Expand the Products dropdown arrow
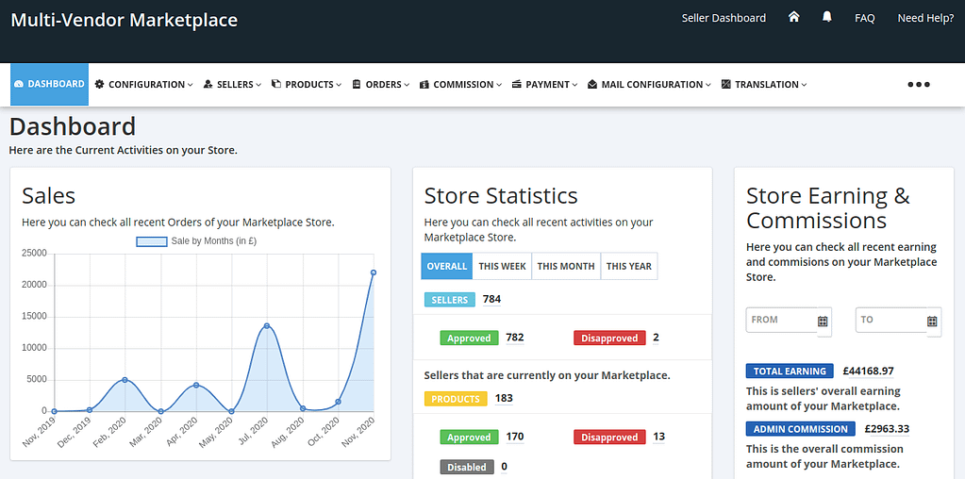This screenshot has height=479, width=965. (339, 85)
